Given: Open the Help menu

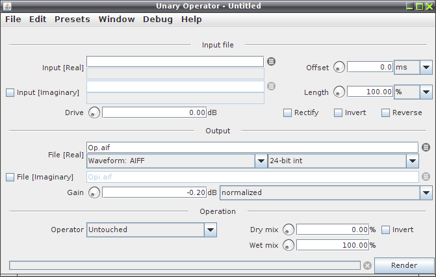Looking at the screenshot, I should (x=191, y=20).
